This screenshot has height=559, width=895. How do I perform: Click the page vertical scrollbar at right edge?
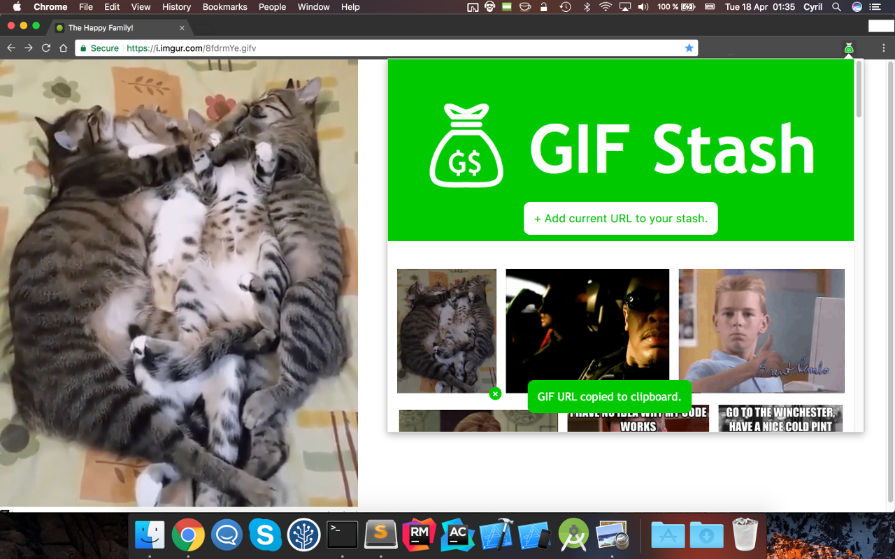(x=891, y=282)
